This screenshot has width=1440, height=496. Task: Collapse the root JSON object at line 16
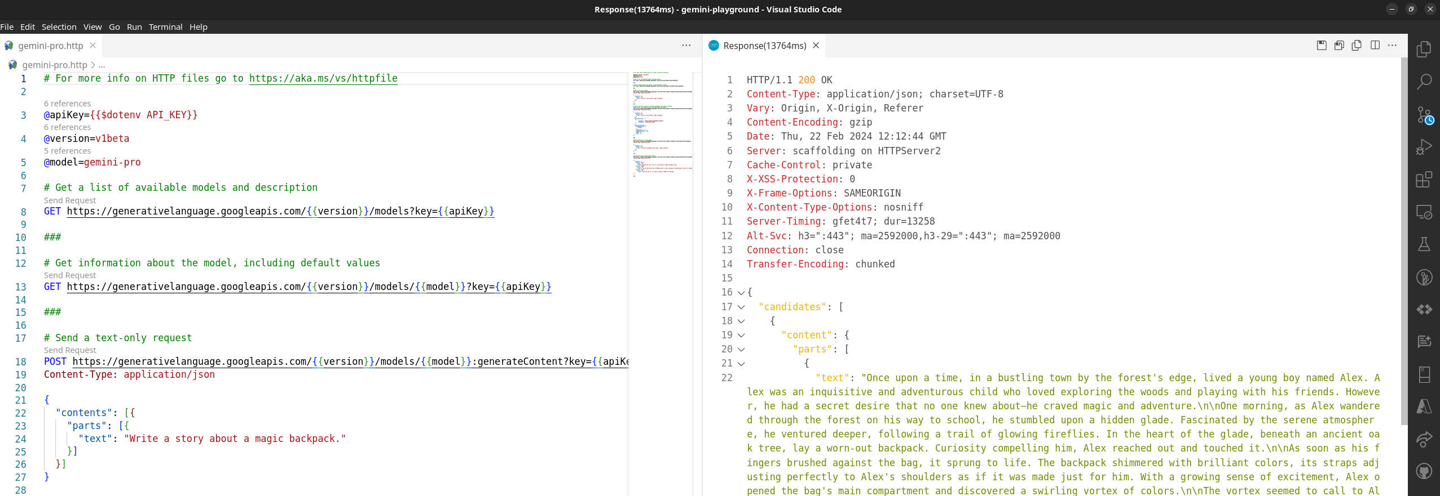(741, 293)
